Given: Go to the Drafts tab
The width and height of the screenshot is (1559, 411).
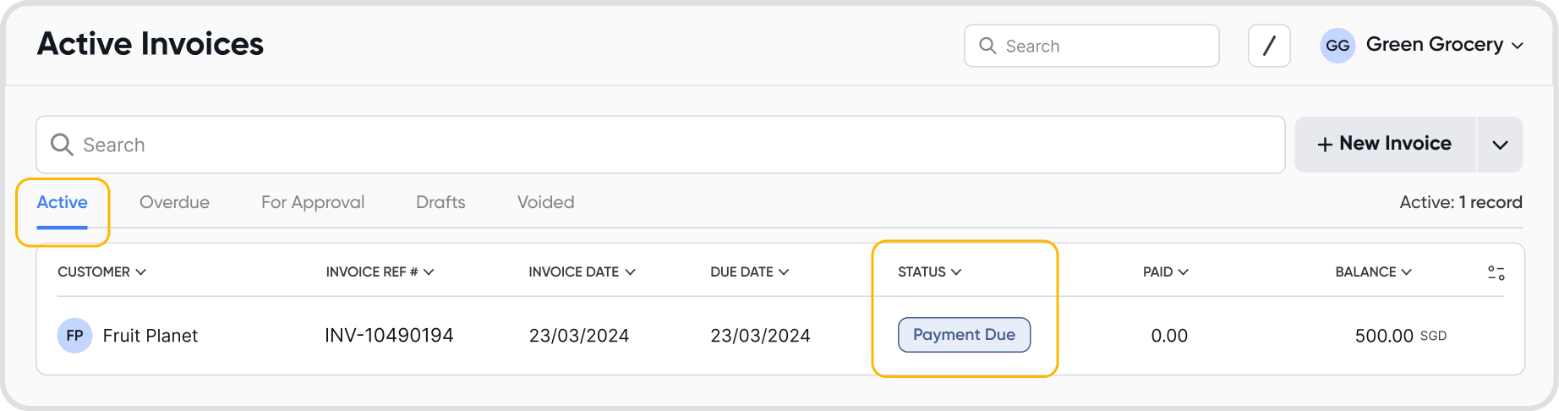Looking at the screenshot, I should pos(440,203).
